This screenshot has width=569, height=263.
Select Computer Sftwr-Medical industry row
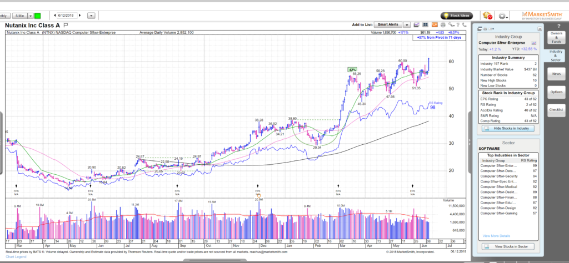coord(508,187)
